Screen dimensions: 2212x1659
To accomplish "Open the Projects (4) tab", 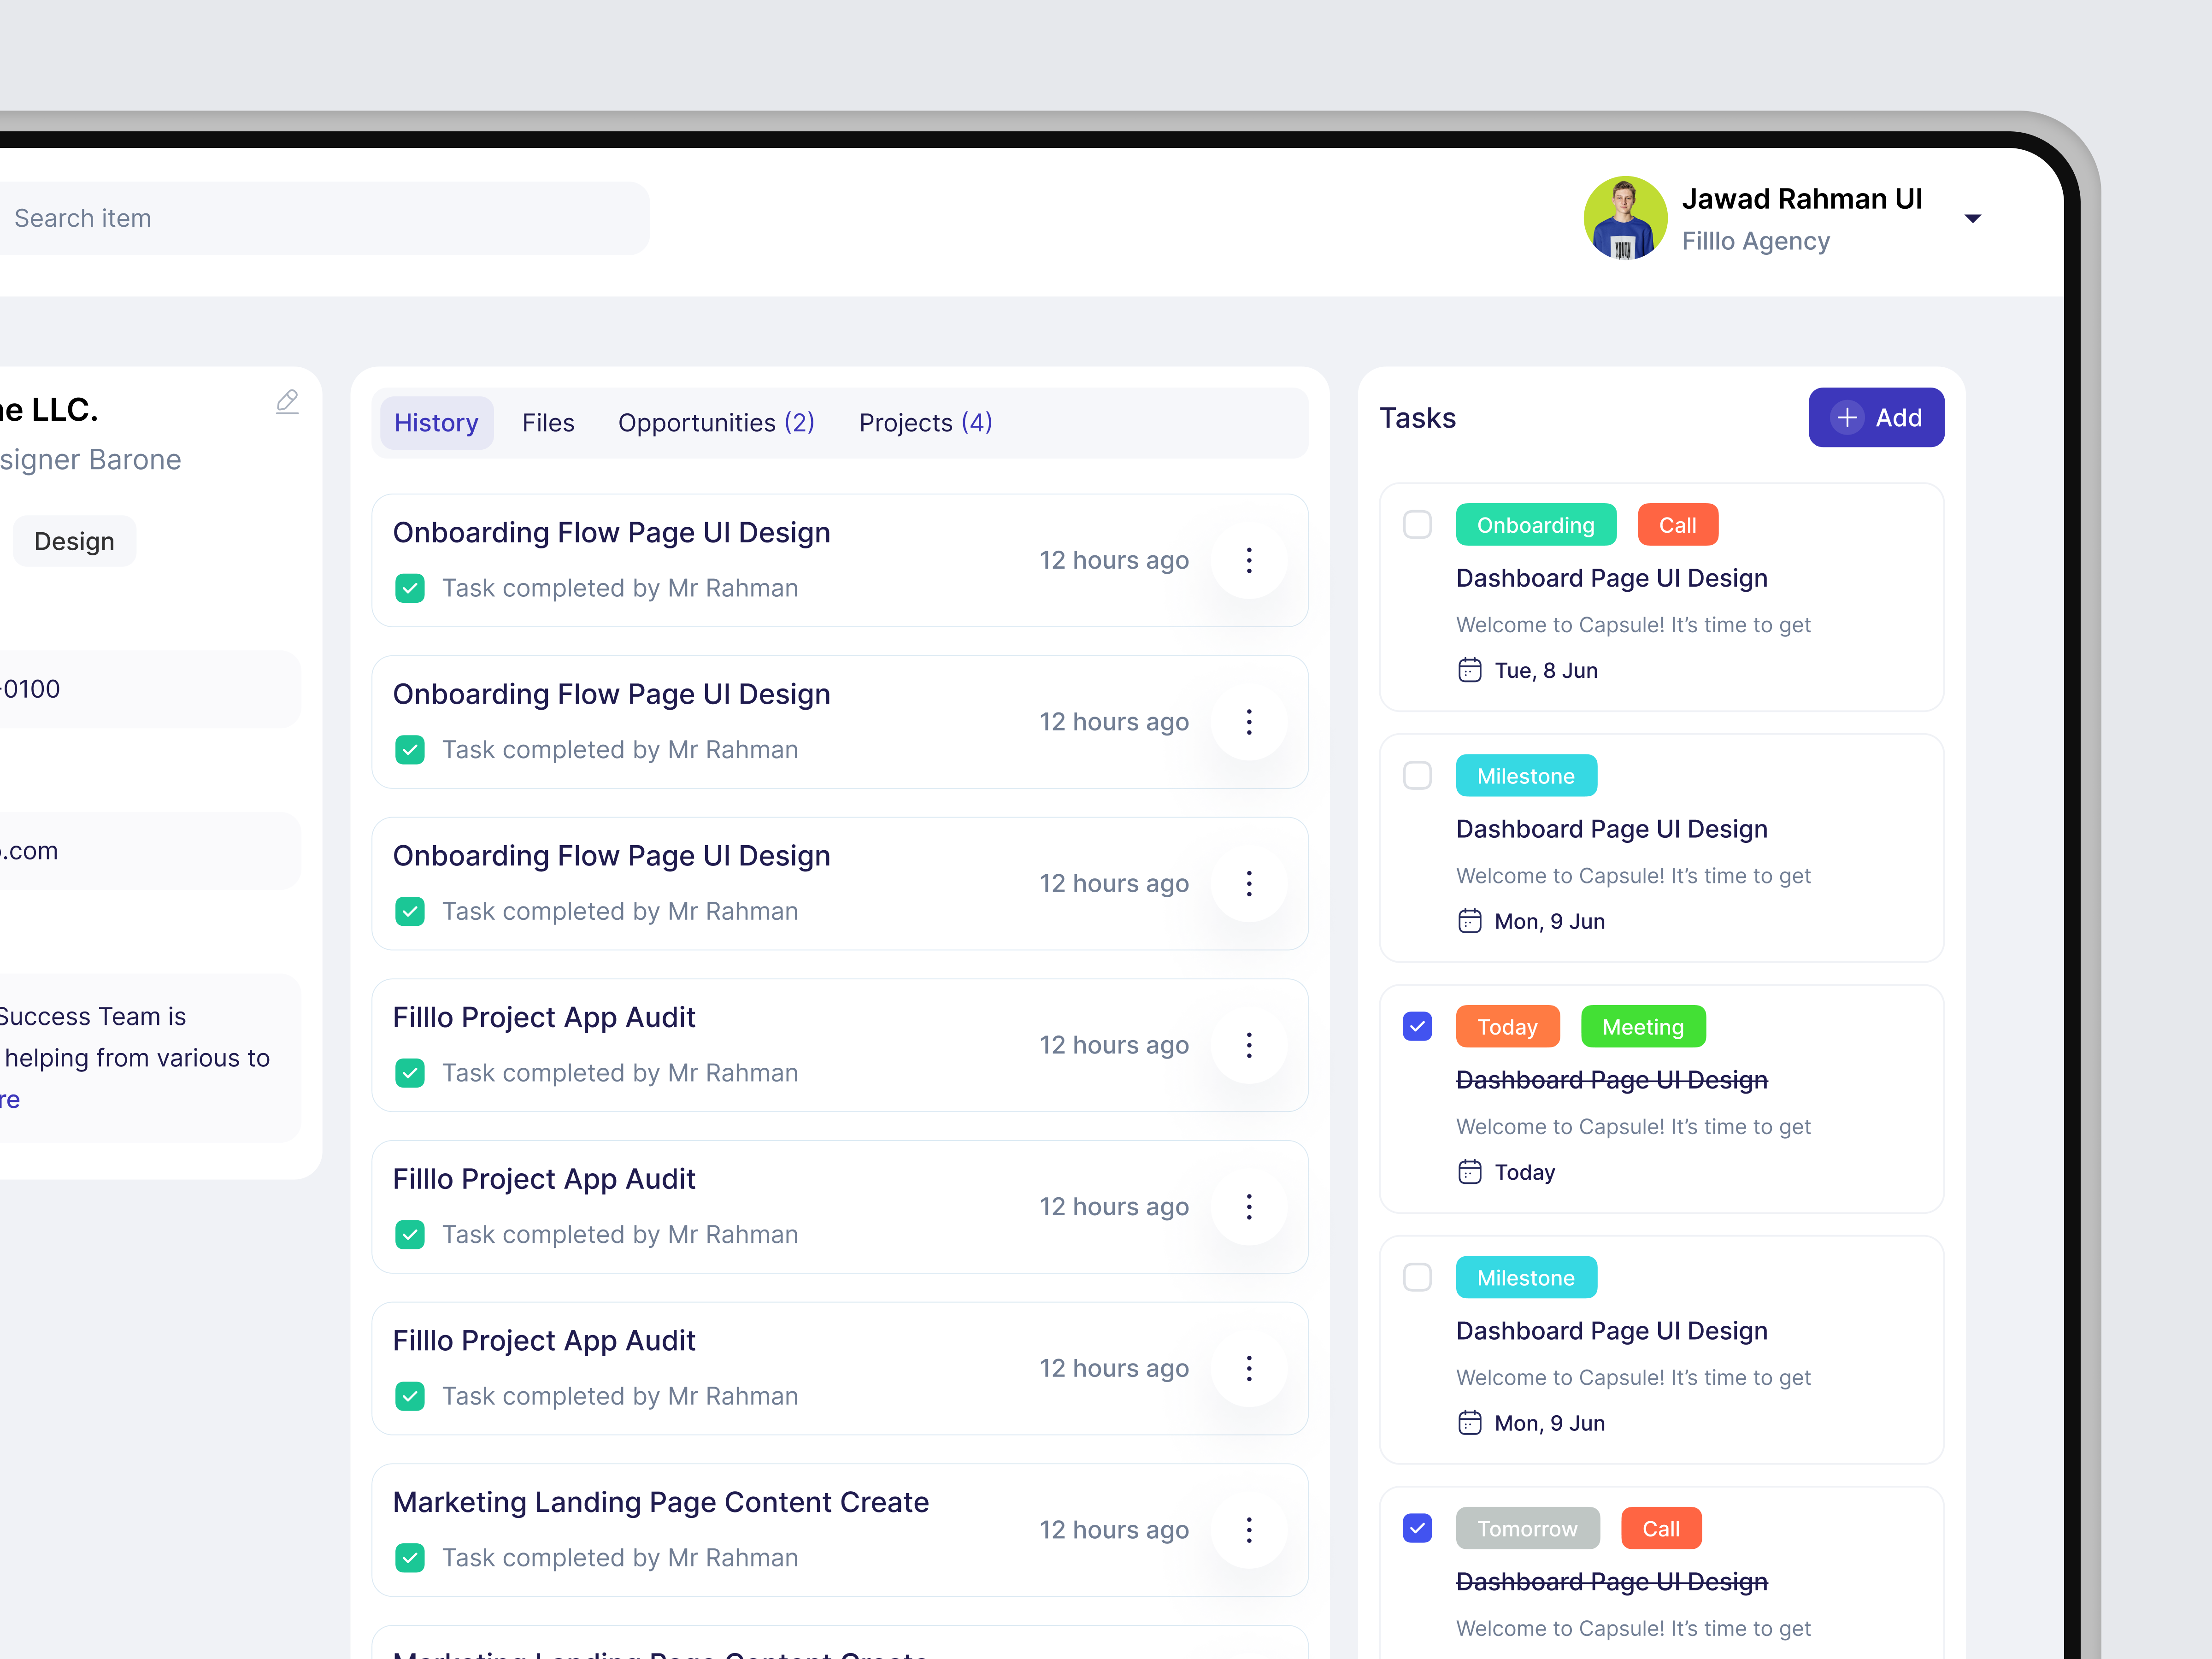I will (x=925, y=422).
